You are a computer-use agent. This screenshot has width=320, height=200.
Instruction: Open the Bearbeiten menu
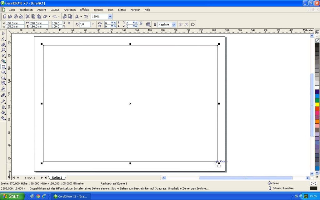[26, 10]
